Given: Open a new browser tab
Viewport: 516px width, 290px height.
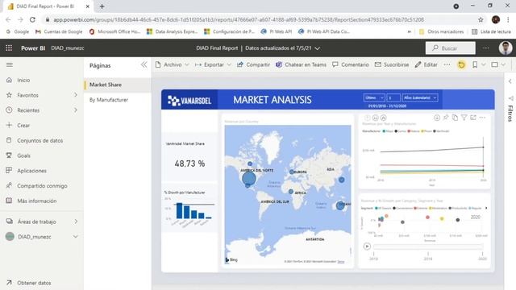Looking at the screenshot, I should coord(102,6).
